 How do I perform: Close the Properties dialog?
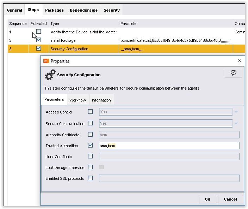(x=240, y=61)
